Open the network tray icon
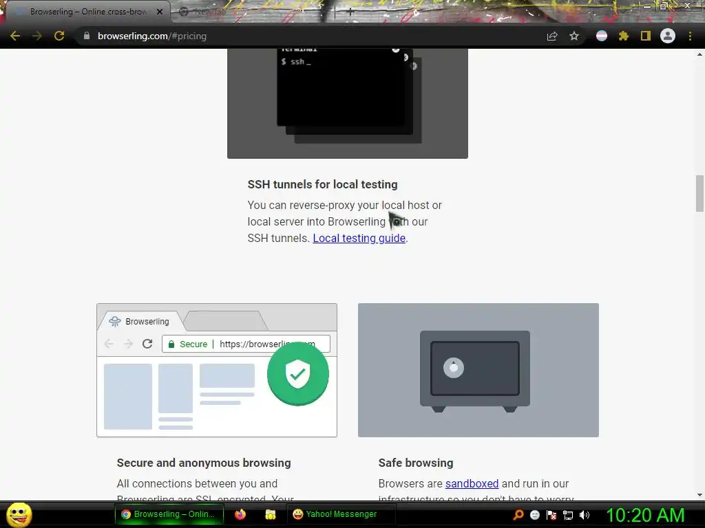Screen dimensions: 705x528 [x=568, y=515]
